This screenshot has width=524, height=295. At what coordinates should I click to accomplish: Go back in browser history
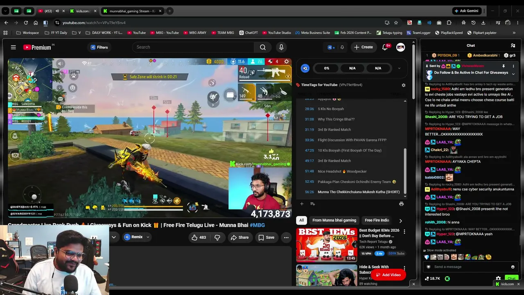click(x=6, y=23)
